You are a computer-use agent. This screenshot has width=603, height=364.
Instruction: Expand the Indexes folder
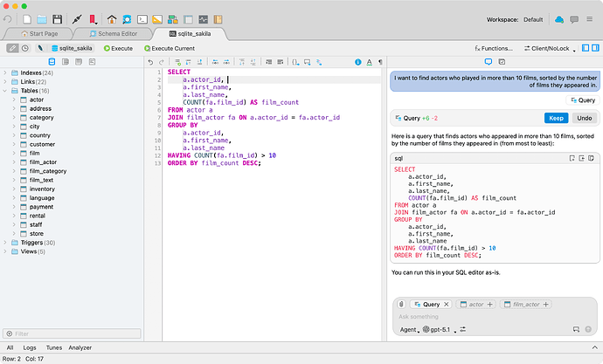click(x=5, y=72)
